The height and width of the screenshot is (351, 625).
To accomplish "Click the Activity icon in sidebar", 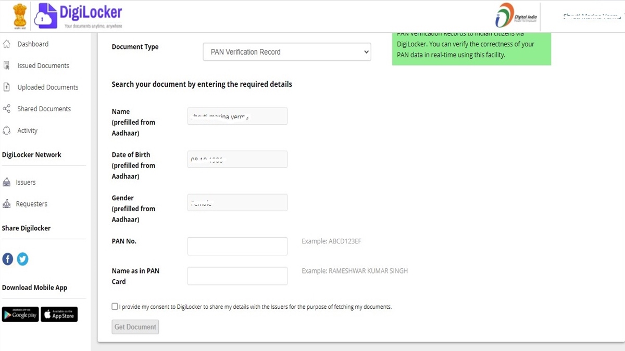I will [7, 131].
